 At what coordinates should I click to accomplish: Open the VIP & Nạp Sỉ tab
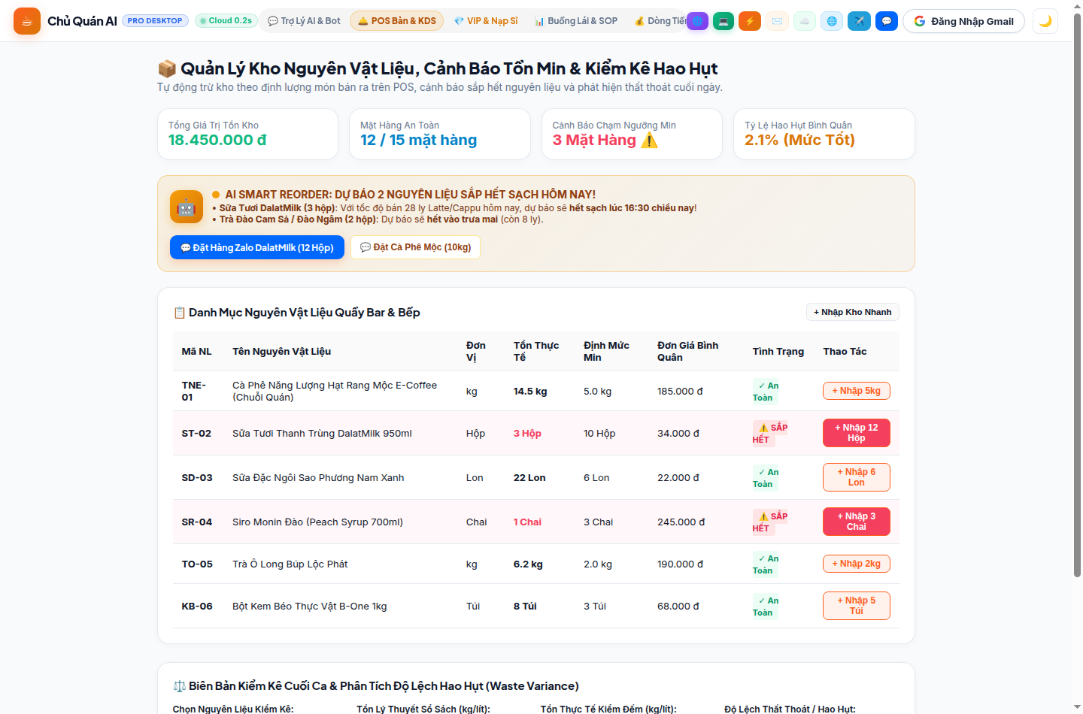coord(486,21)
